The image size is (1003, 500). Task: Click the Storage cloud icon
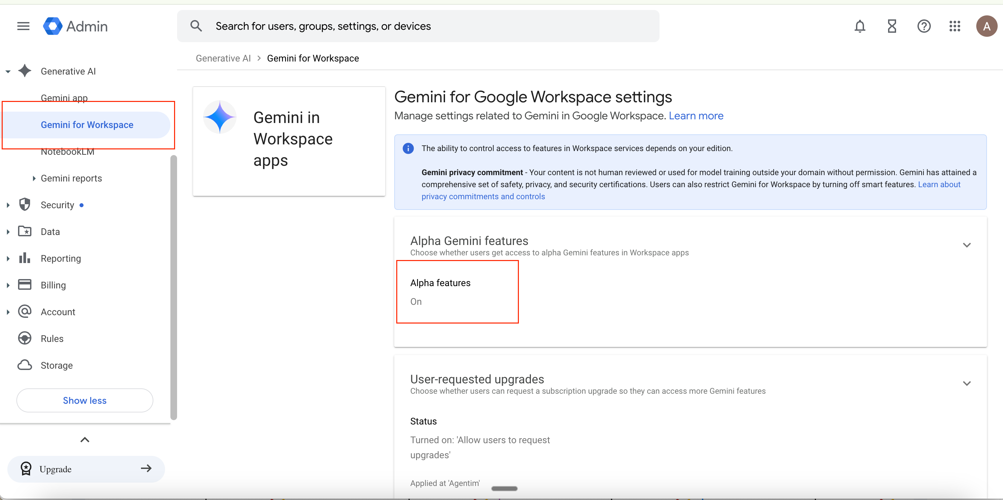click(x=24, y=365)
